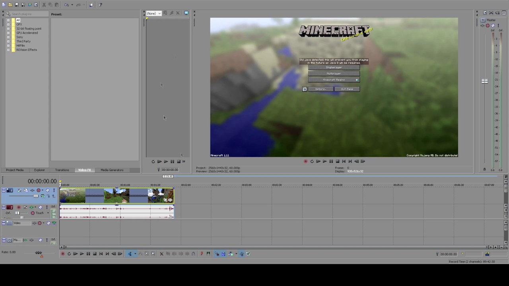Toggle Auto Ripple in timeline toolbar
Image resolution: width=509 pixels, height=286 pixels.
[231, 254]
